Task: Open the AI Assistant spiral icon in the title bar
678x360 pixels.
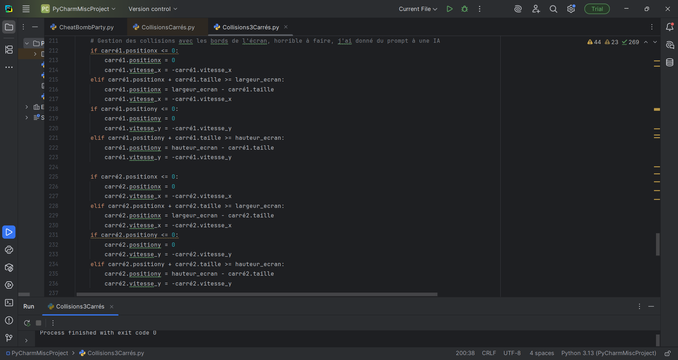Action: (x=518, y=9)
